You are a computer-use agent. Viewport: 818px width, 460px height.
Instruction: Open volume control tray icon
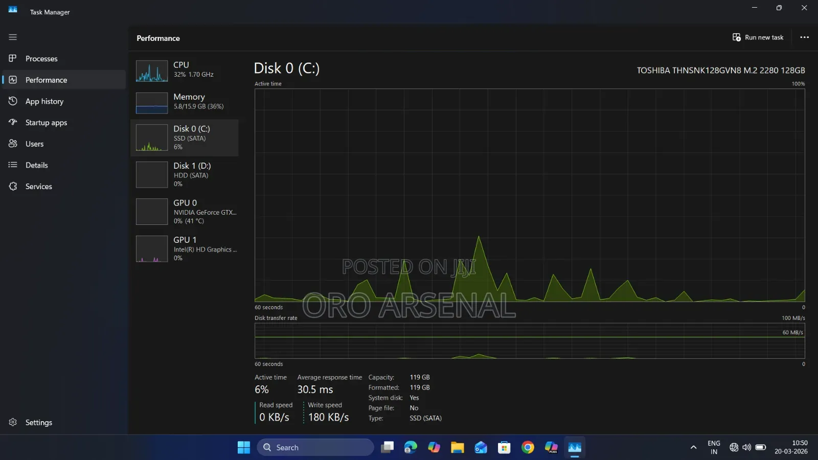[x=747, y=447]
